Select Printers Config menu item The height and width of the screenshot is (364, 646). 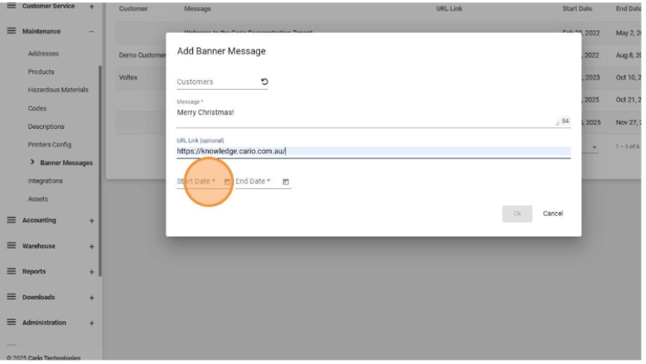[50, 145]
